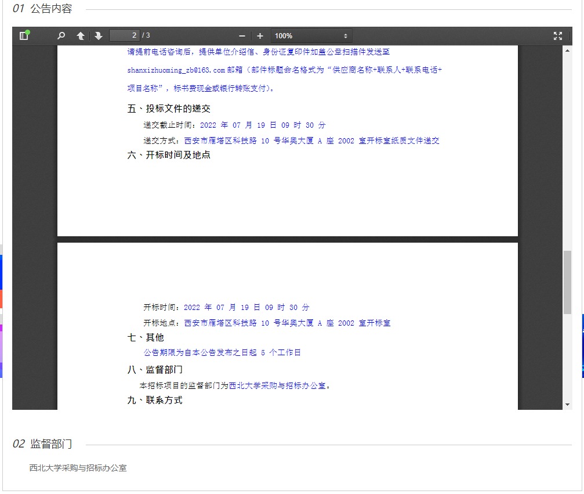The width and height of the screenshot is (584, 494).
Task: Go to the next PDF page
Action: 99,36
